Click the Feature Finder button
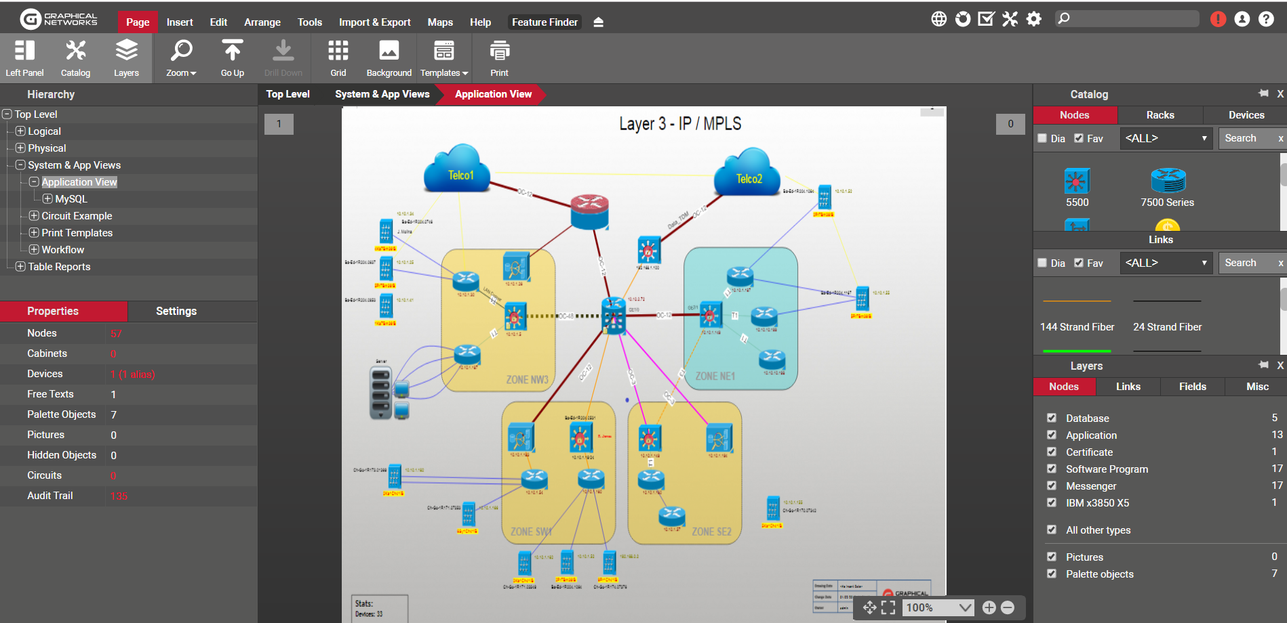This screenshot has height=623, width=1287. click(x=544, y=22)
